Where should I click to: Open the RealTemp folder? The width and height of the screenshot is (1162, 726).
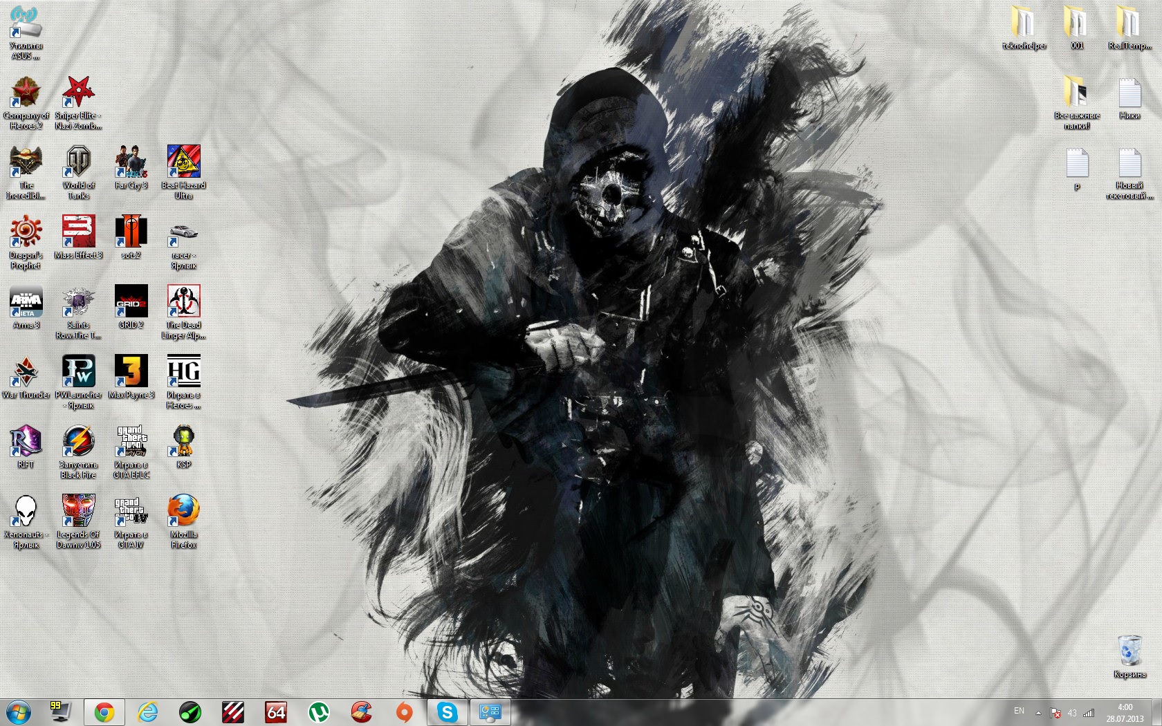click(x=1129, y=28)
